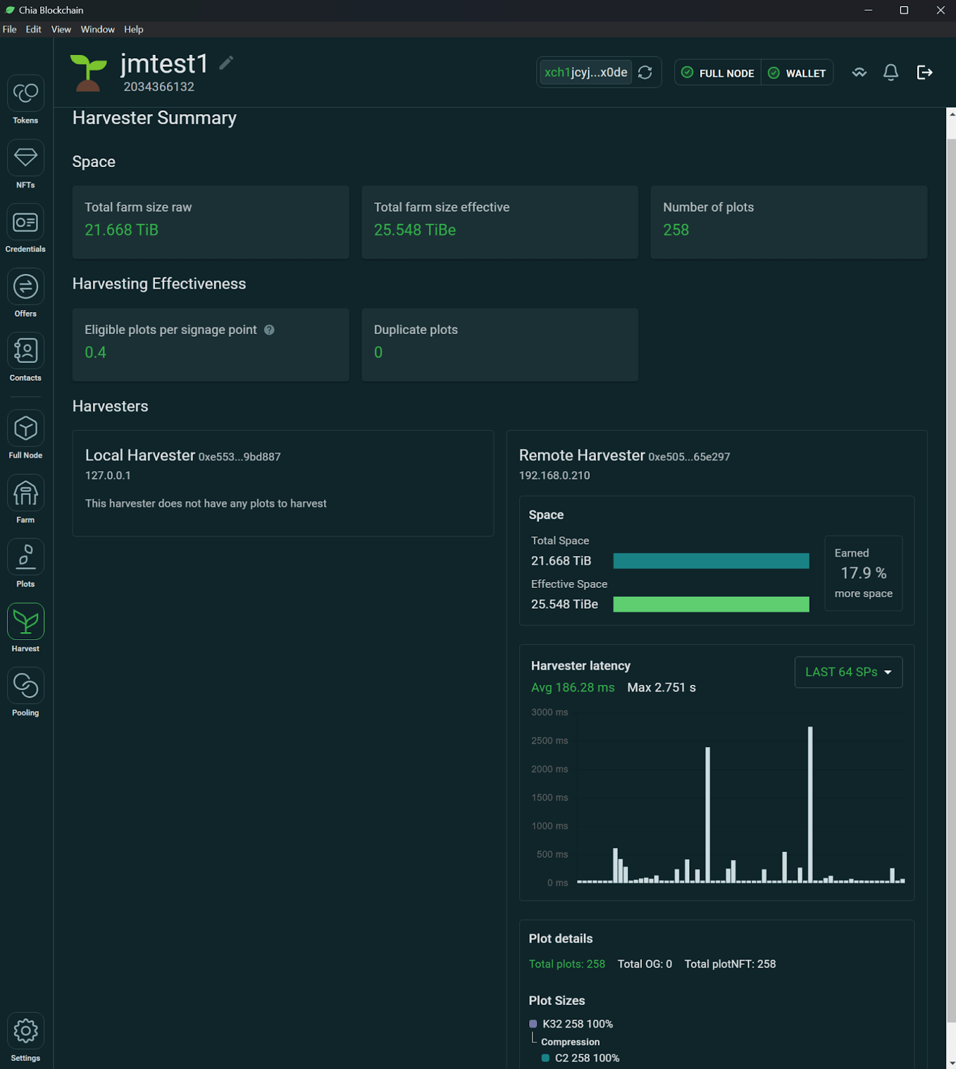Expand the LAST 64 SPs dropdown
The height and width of the screenshot is (1069, 956).
click(x=848, y=672)
